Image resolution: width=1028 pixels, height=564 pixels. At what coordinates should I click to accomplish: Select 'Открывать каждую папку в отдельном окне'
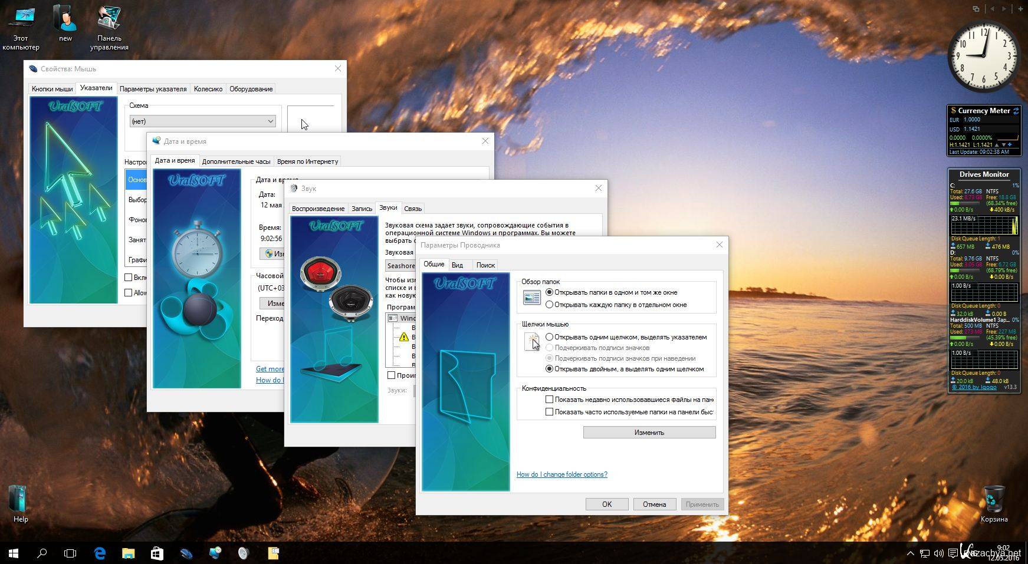[616, 305]
